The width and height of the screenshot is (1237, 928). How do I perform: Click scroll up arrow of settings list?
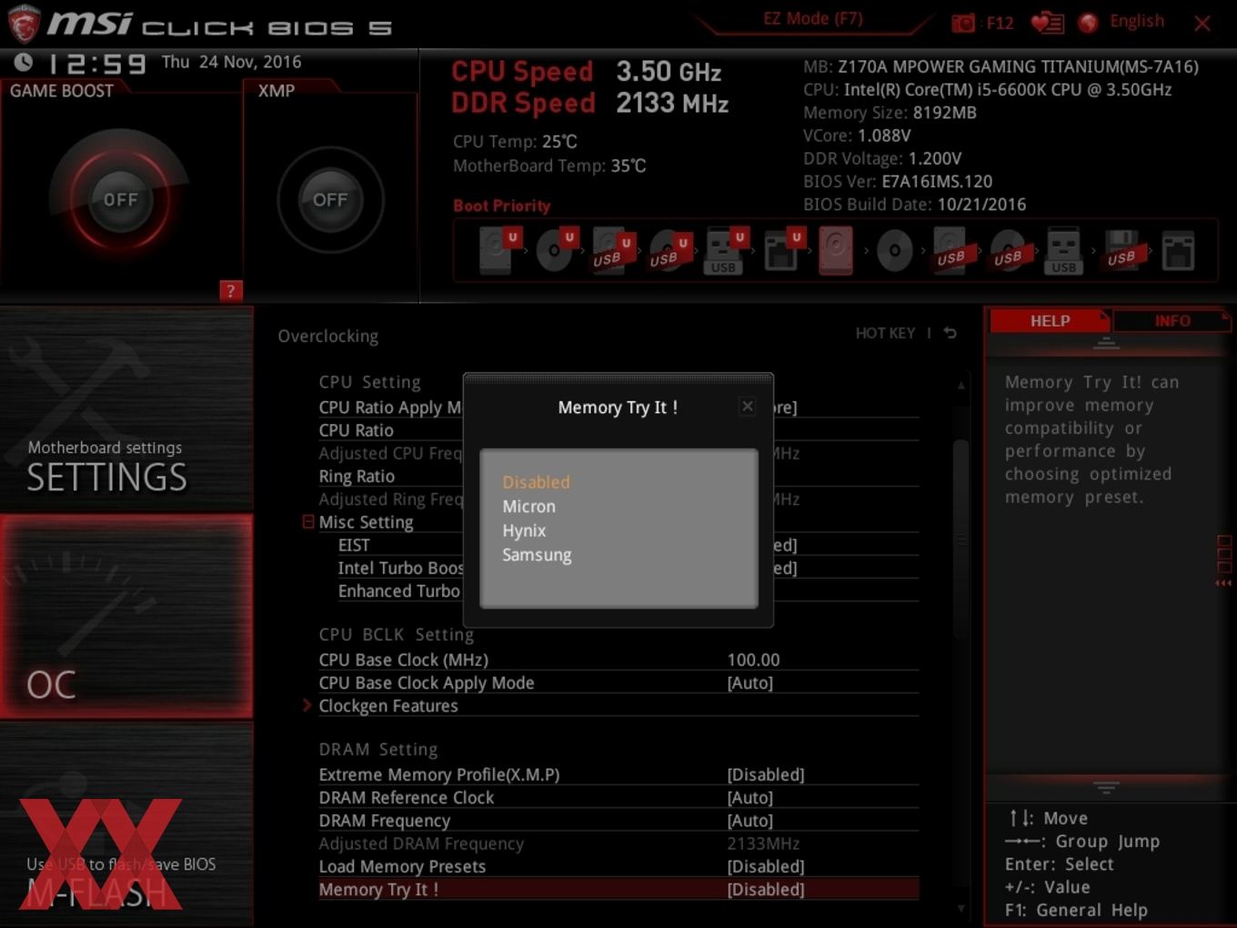click(x=961, y=386)
